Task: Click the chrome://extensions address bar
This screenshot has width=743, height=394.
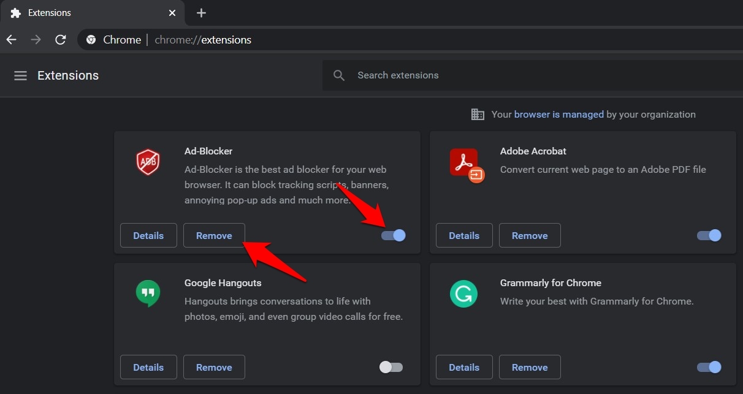Action: (411, 40)
